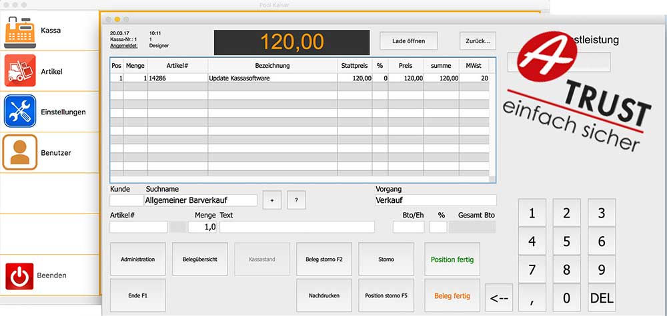667x316 pixels.
Task: Tap keypad digit 5
Action: click(x=566, y=241)
